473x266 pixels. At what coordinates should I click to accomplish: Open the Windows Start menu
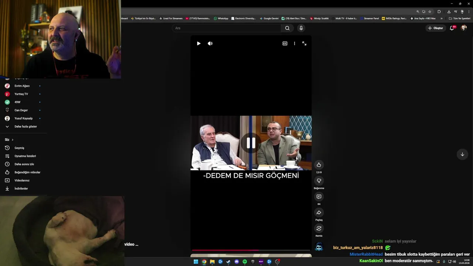pos(196,262)
